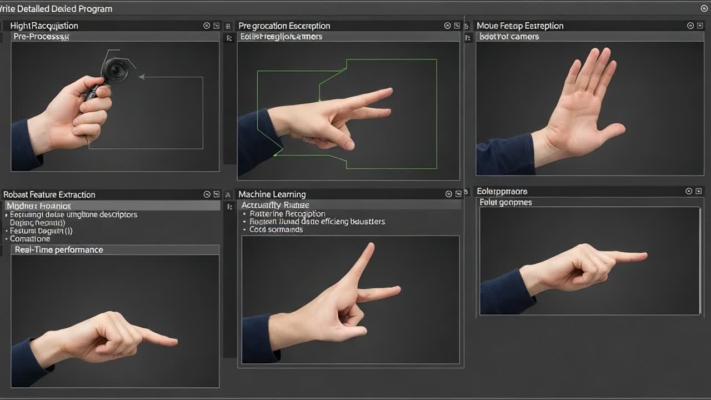Click the target icon in Pre grocation panel header

447,25
